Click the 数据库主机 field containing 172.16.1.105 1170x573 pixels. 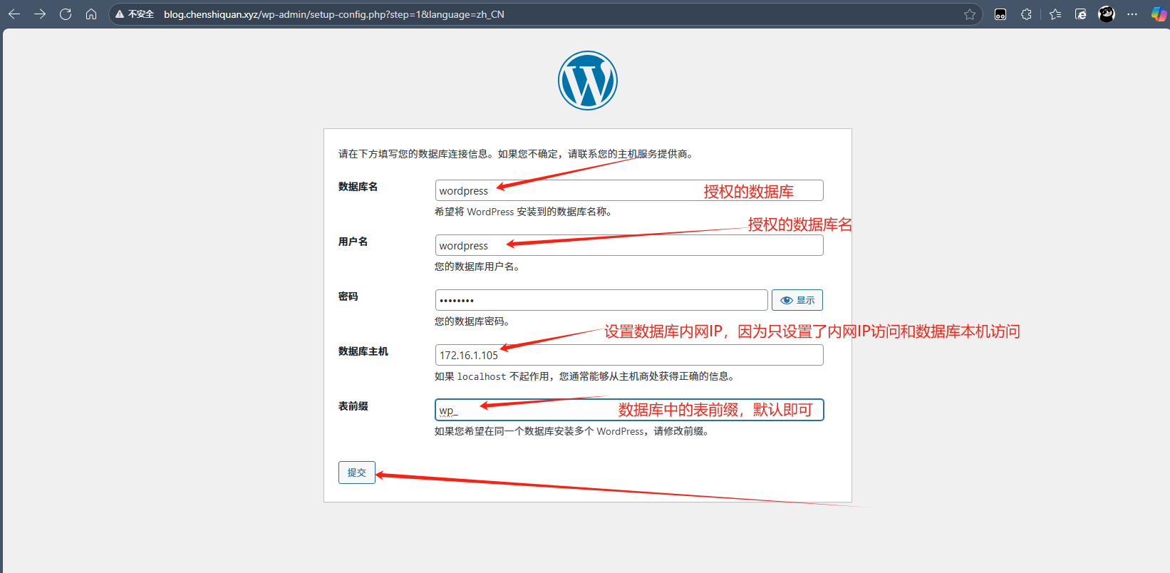629,355
